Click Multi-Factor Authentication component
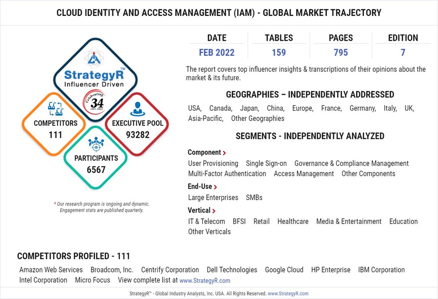 227,174
